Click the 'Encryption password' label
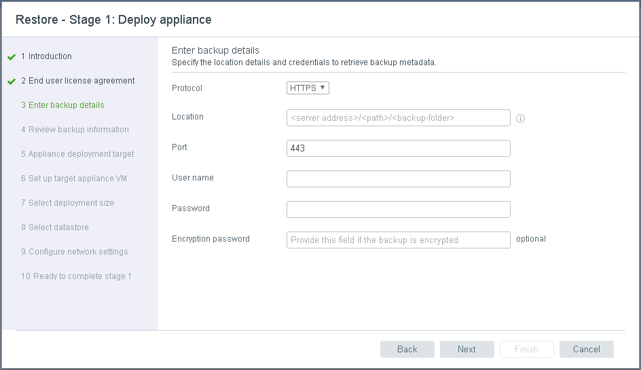Image resolution: width=641 pixels, height=370 pixels. pyautogui.click(x=210, y=239)
